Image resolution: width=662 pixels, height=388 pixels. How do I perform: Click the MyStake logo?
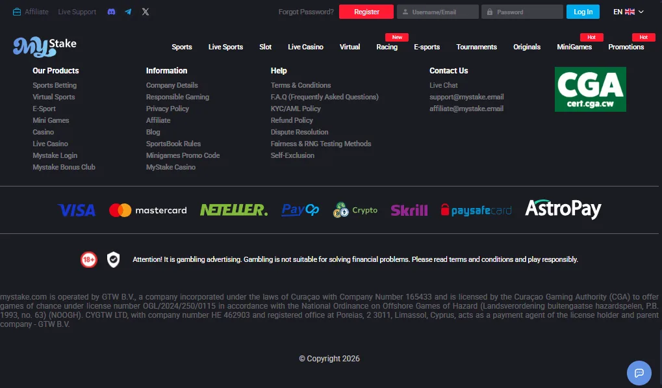click(45, 46)
